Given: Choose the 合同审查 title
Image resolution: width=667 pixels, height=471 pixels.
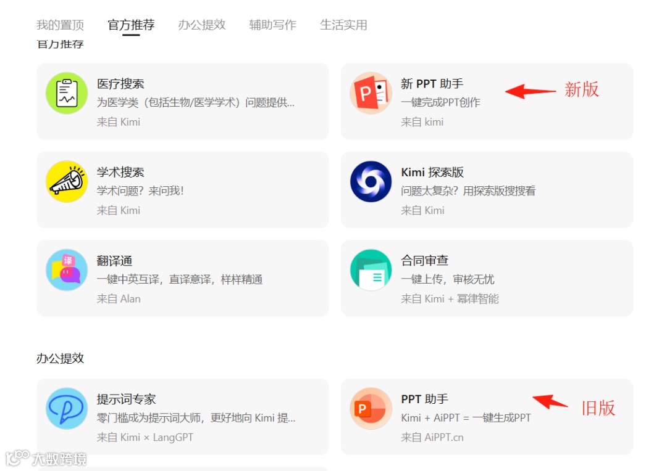Looking at the screenshot, I should point(424,260).
